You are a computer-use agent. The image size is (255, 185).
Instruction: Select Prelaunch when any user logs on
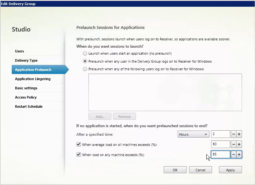tap(85, 61)
